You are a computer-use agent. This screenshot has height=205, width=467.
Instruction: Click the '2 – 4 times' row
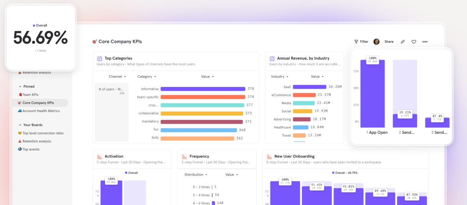tap(206, 195)
